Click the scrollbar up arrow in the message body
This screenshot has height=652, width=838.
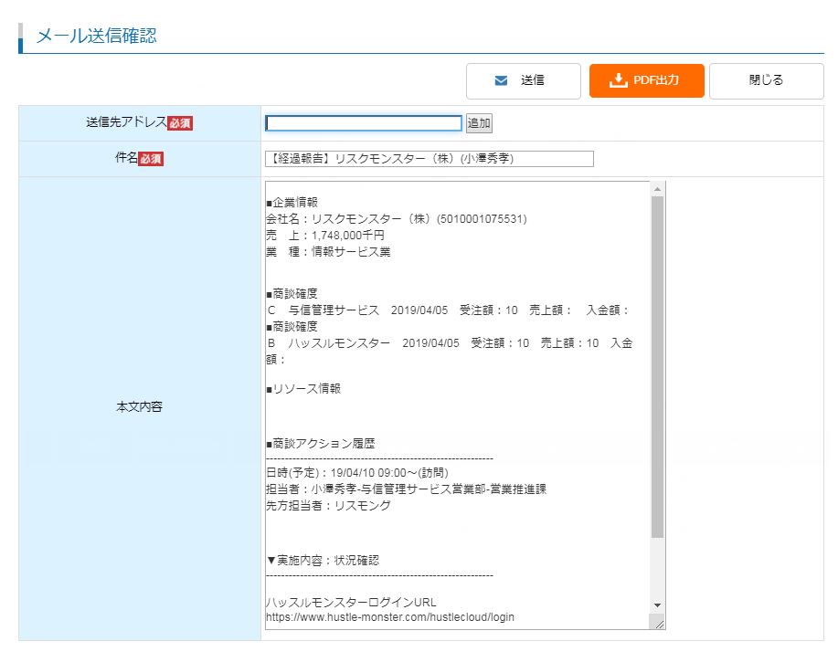657,188
